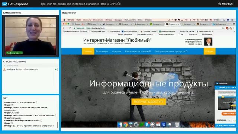Open Skype from the Dock
The width and height of the screenshot is (238, 134).
coord(147,125)
